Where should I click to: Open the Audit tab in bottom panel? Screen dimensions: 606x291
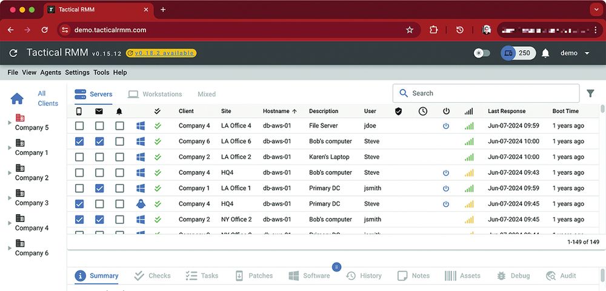561,275
